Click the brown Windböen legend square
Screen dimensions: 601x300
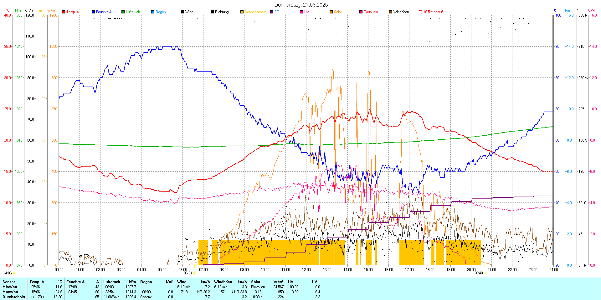(391, 12)
